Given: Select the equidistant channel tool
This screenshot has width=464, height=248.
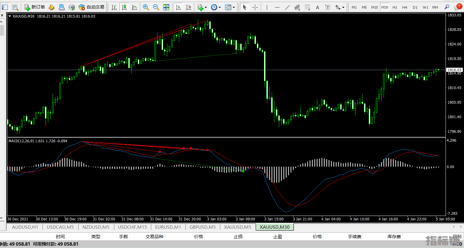Looking at the screenshot, I should [x=297, y=7].
